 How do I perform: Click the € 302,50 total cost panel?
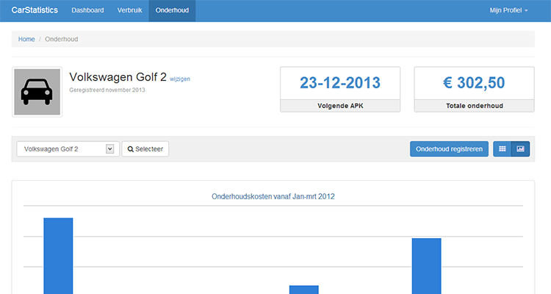pyautogui.click(x=474, y=82)
